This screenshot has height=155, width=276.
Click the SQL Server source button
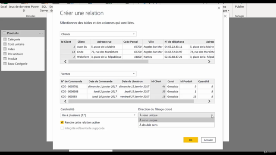coord(44,9)
